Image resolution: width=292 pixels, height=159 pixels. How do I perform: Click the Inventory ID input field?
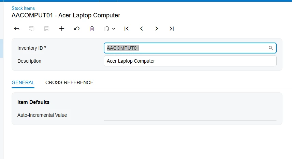pyautogui.click(x=190, y=48)
